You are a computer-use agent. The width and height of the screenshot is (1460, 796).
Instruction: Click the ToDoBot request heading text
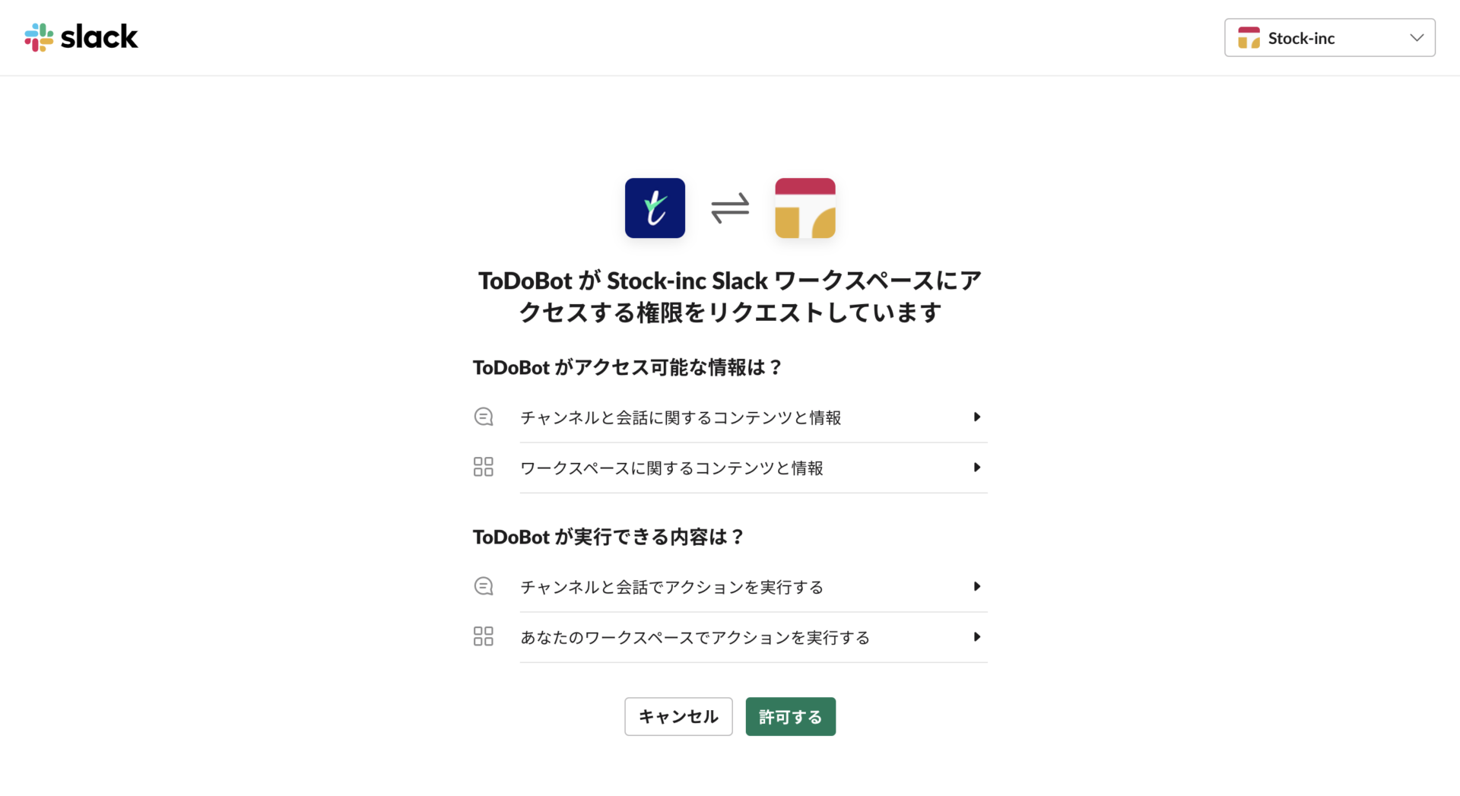tap(729, 297)
